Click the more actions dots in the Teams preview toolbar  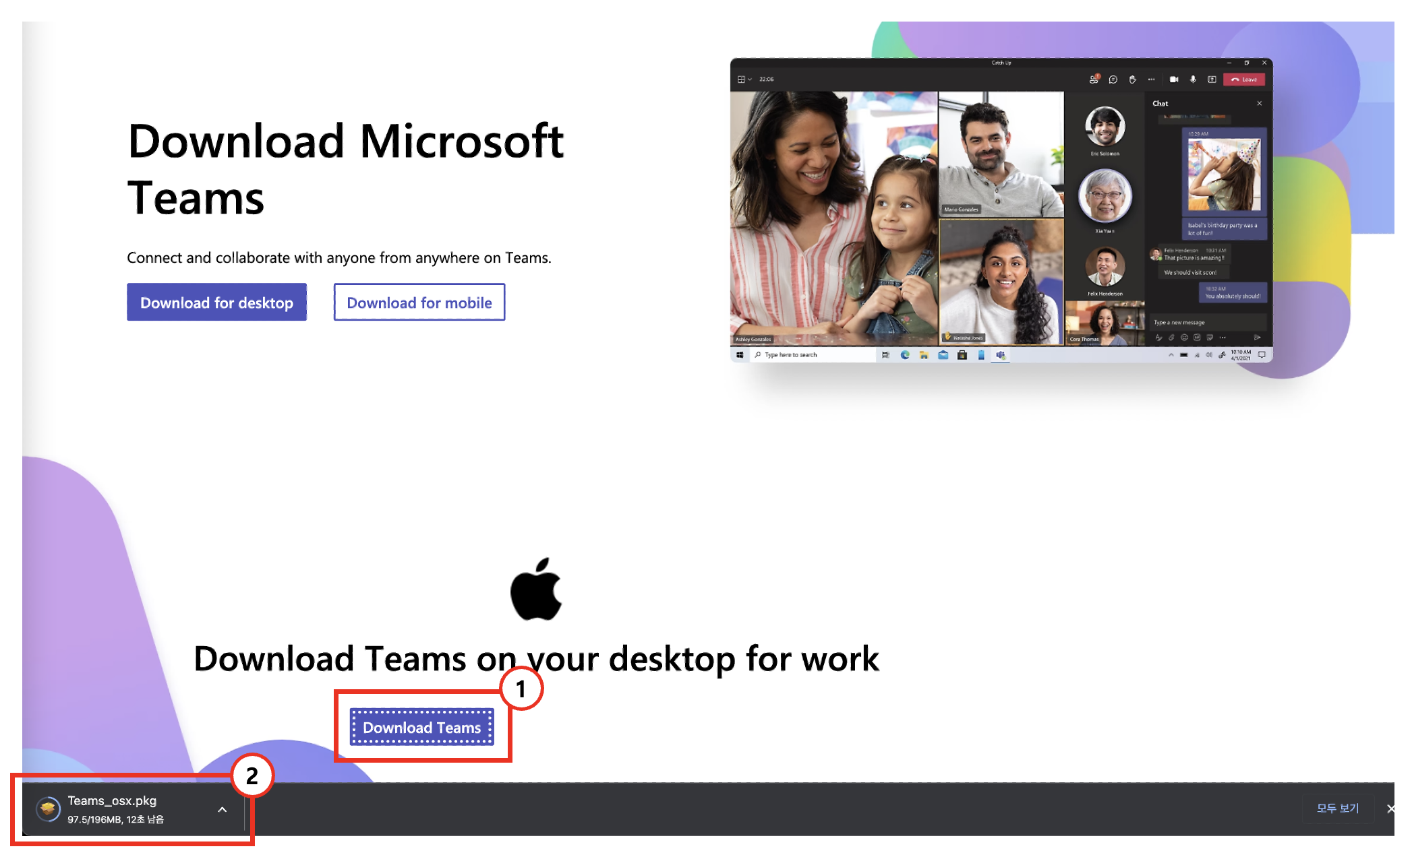[x=1152, y=80]
